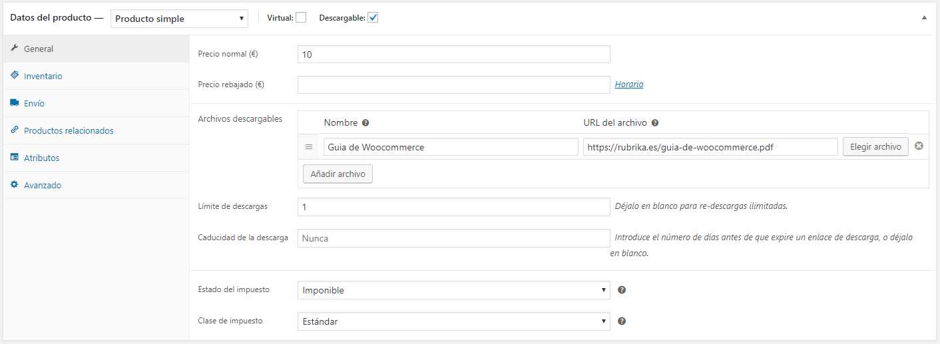Image resolution: width=940 pixels, height=344 pixels.
Task: Click the drag handle for Guia de Woocommerce row
Action: pos(309,146)
